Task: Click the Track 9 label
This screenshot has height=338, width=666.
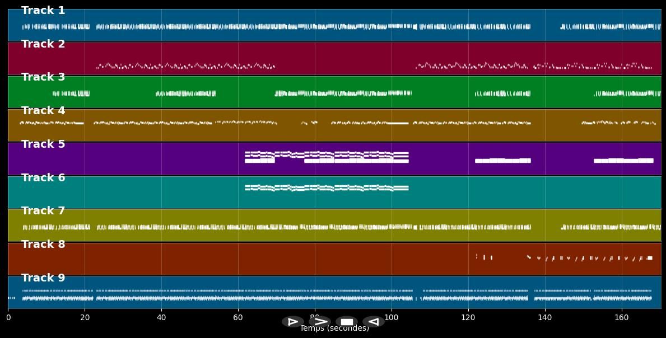Action: coord(43,278)
